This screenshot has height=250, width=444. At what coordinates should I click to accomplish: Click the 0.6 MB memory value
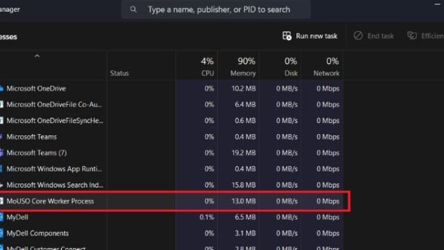pos(245,121)
